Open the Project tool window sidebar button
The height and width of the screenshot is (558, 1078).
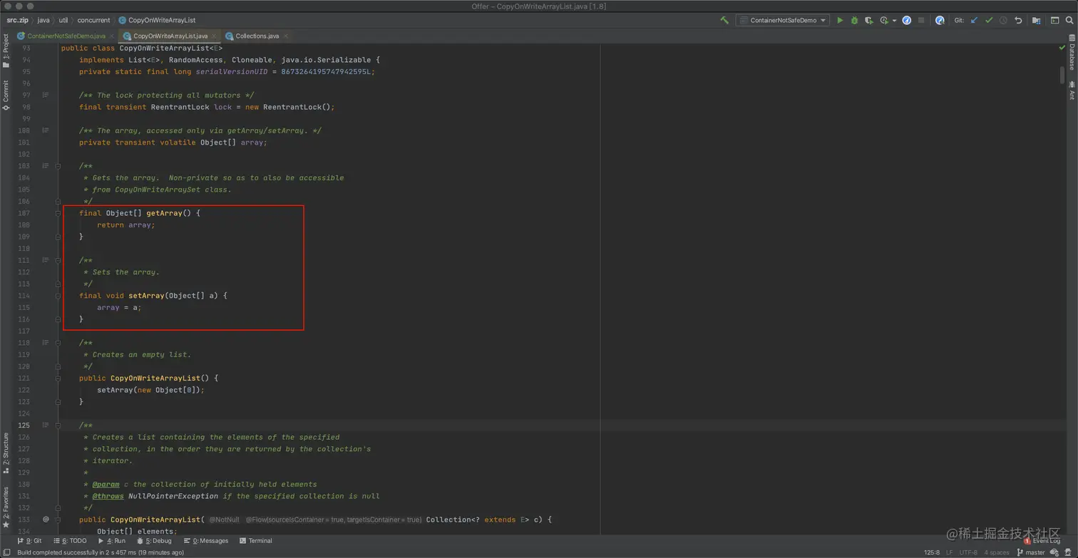pyautogui.click(x=6, y=51)
